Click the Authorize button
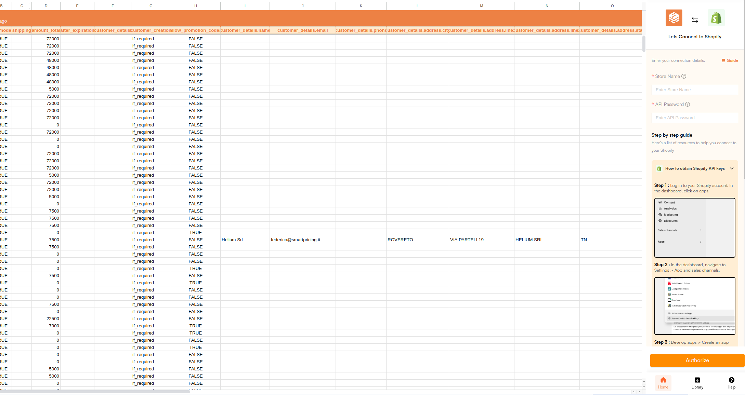Screen dimensions: 745x395 [697, 360]
